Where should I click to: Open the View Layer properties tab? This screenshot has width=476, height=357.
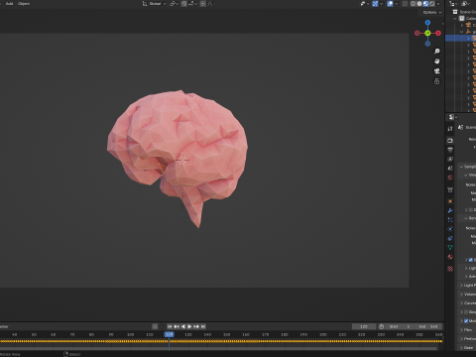point(450,159)
